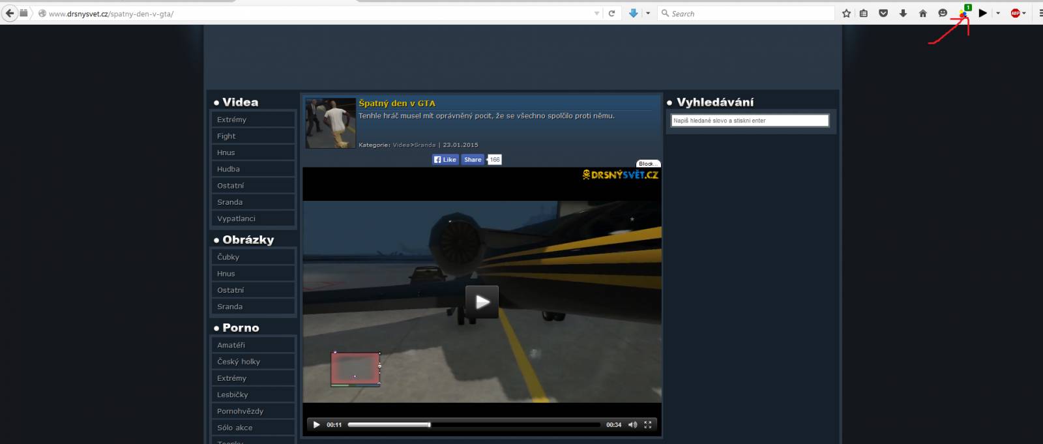Open the bookmarks list icon

[x=864, y=13]
